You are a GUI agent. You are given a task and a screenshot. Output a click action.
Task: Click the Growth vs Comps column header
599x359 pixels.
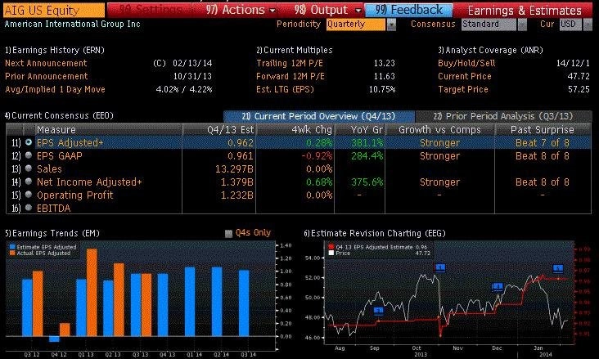[x=439, y=130]
